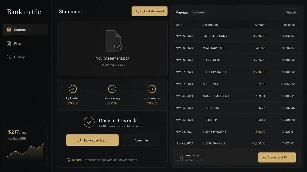Click Download CSV under Done in 3 seconds
The width and height of the screenshot is (307, 172).
click(92, 140)
